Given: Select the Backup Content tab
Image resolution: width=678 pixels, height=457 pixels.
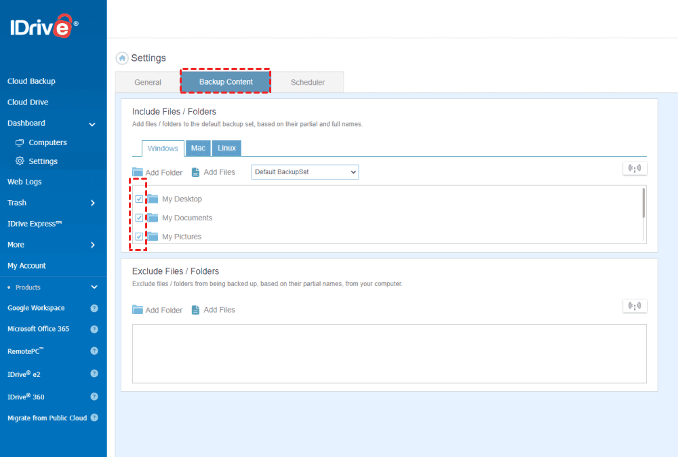Looking at the screenshot, I should 226,81.
